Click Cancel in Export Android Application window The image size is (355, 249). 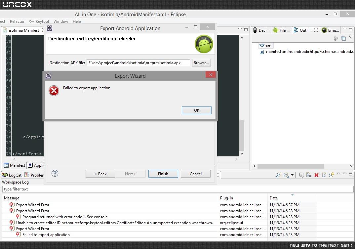coord(196,174)
